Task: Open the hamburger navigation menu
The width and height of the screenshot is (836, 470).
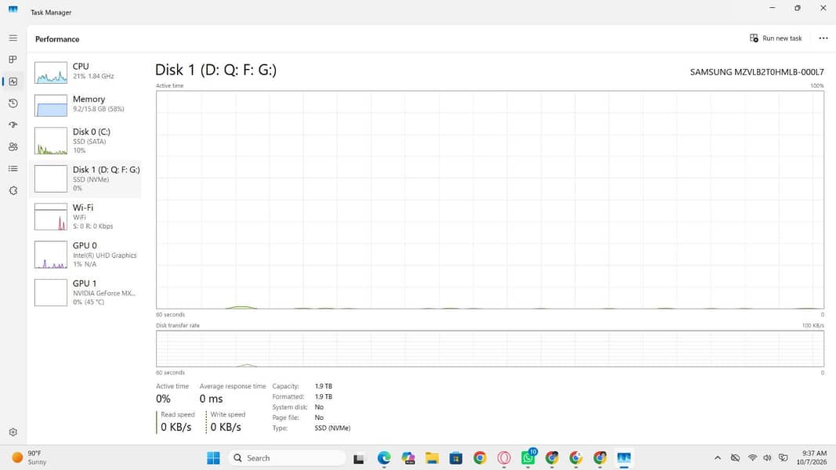Action: (13, 38)
